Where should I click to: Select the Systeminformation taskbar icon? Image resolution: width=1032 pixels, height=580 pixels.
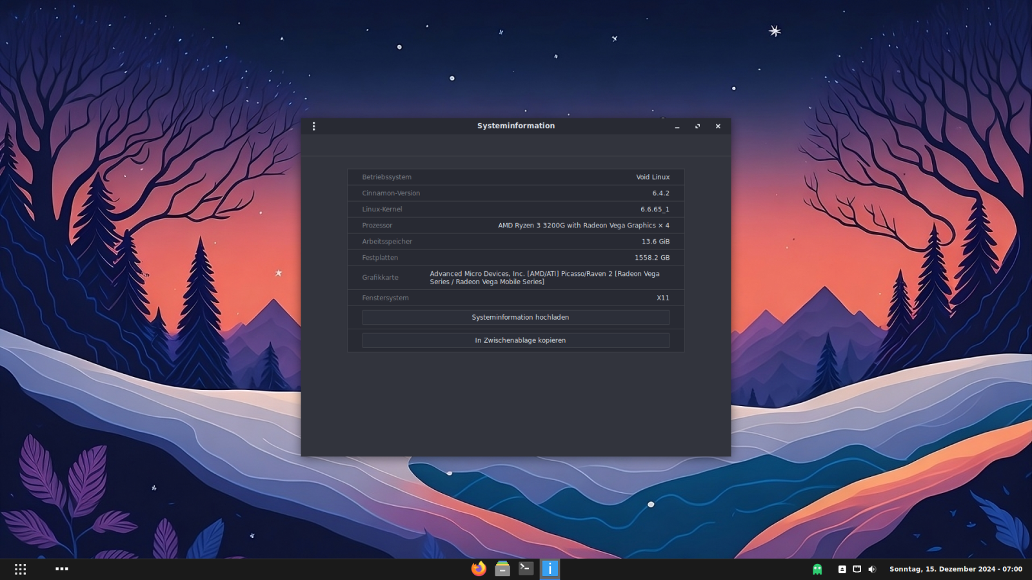[x=550, y=568]
